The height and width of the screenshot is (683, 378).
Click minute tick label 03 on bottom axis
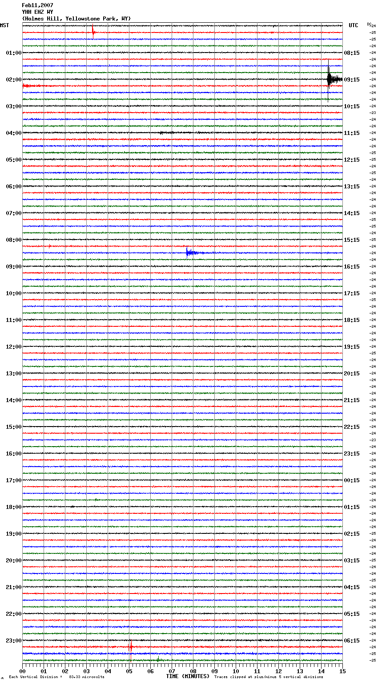tap(86, 671)
